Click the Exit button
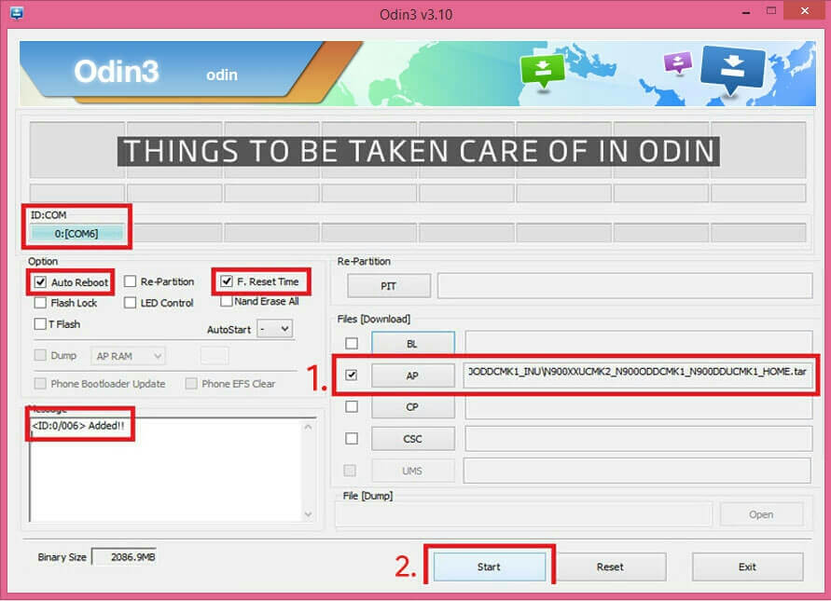 747,567
